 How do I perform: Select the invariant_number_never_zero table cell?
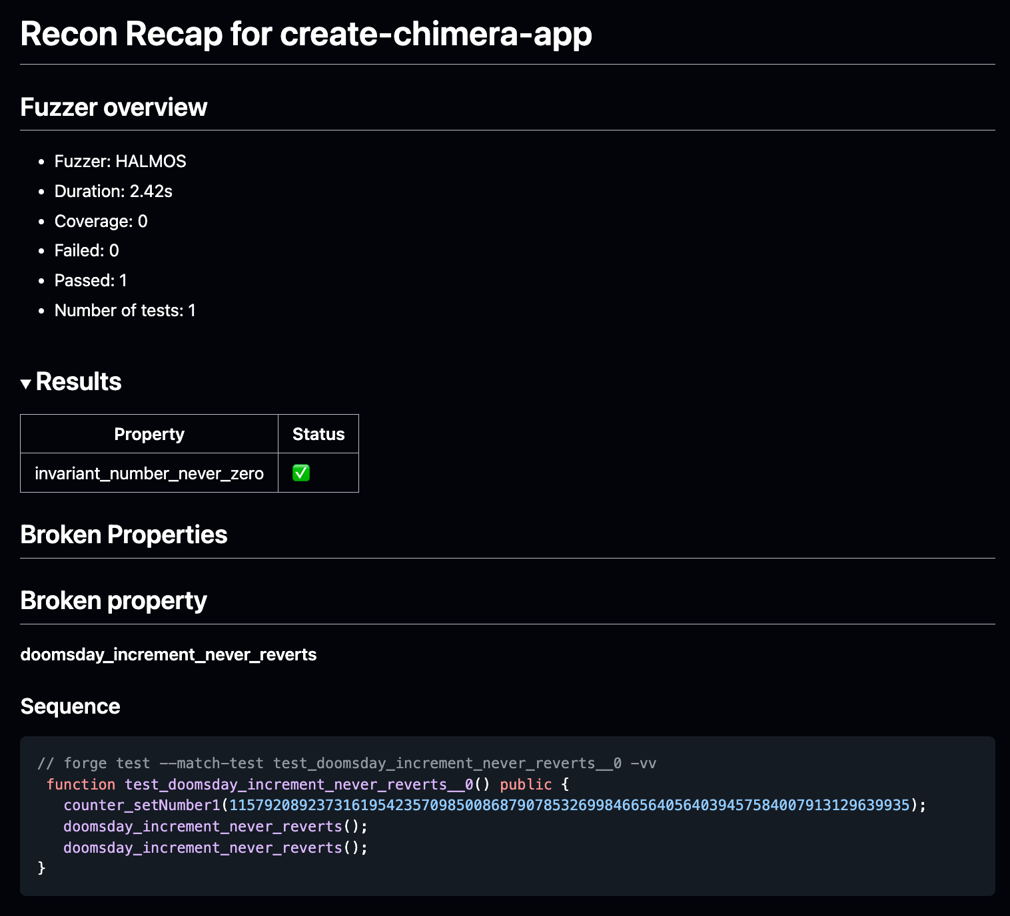[x=149, y=473]
